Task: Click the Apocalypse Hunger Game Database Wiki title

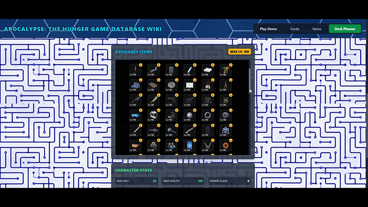Action: pos(83,29)
